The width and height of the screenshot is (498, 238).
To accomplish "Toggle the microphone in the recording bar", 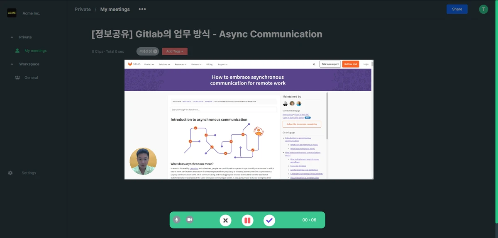I will tap(177, 220).
